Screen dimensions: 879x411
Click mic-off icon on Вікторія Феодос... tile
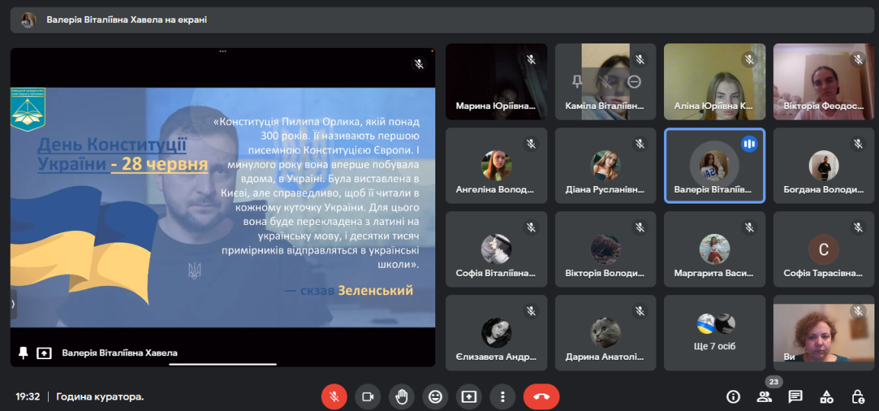click(858, 60)
